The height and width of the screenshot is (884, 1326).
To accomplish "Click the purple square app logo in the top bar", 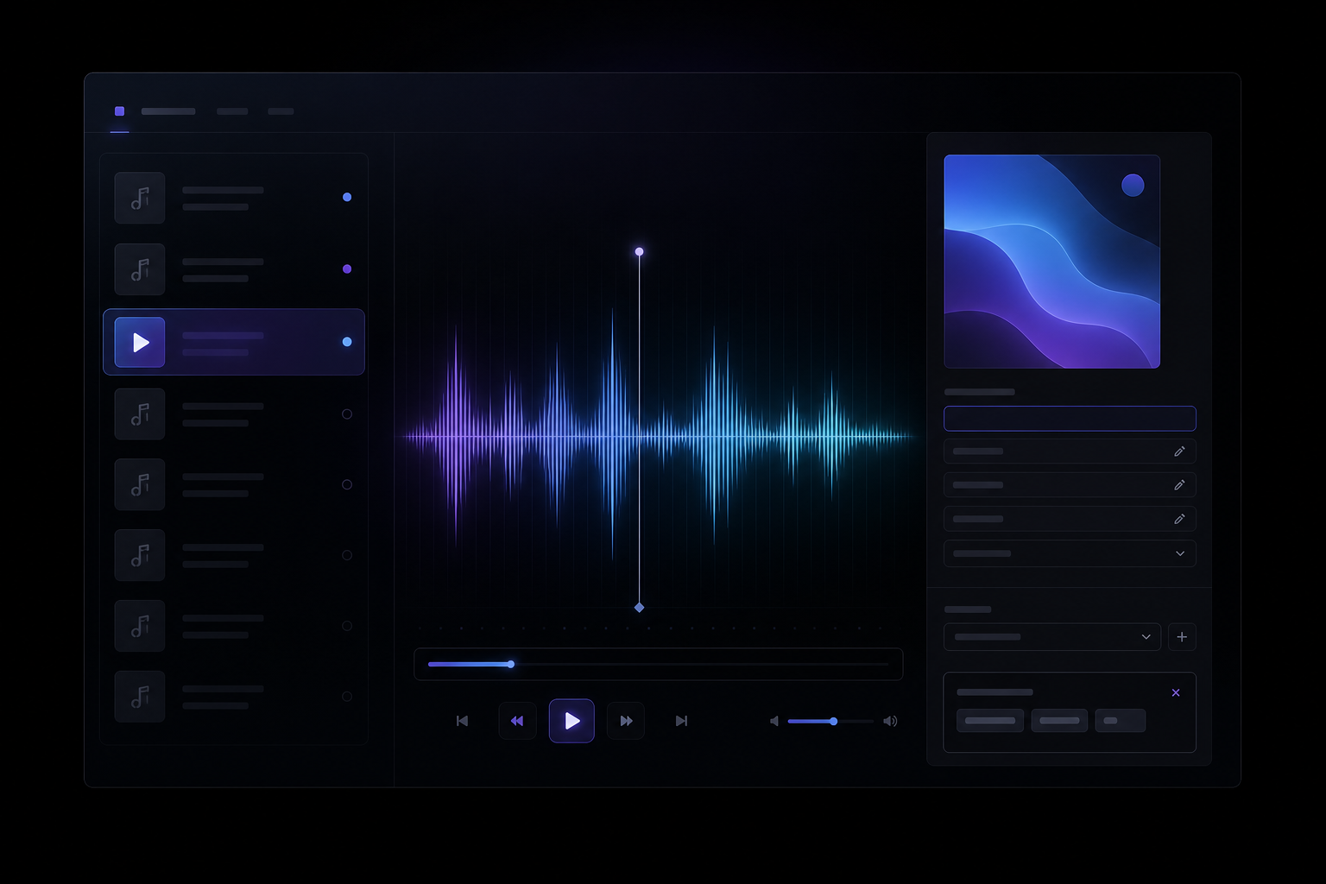I will pos(119,111).
